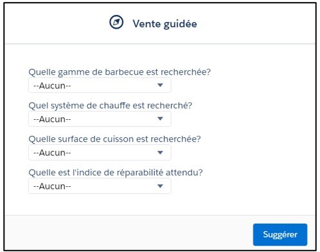
Task: Click the label Quel système de chauffe est recherché
Action: pos(111,106)
